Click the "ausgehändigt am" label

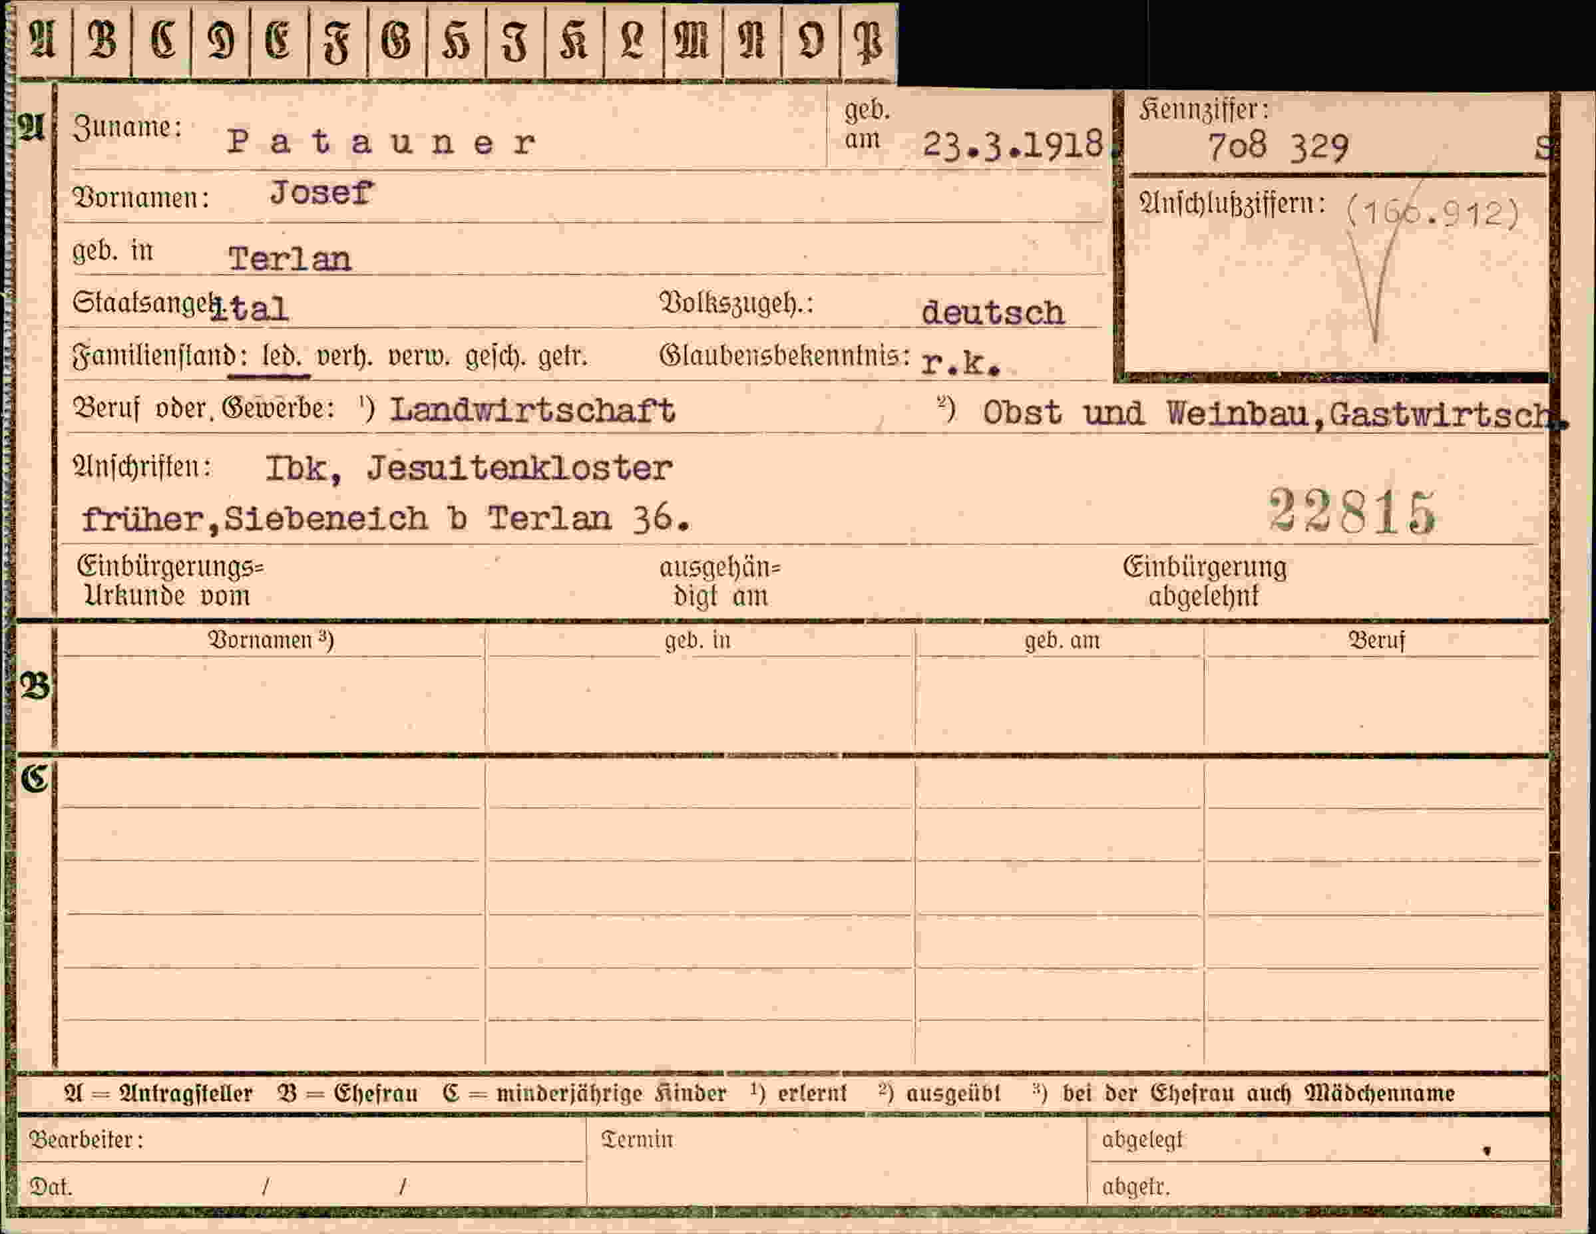(x=721, y=582)
